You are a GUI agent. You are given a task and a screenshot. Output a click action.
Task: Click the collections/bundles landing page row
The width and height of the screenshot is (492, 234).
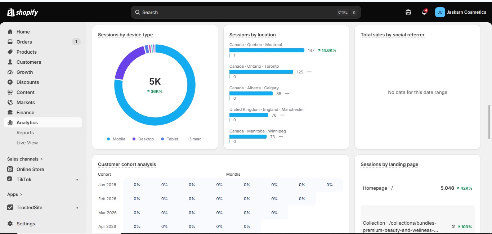(x=417, y=220)
